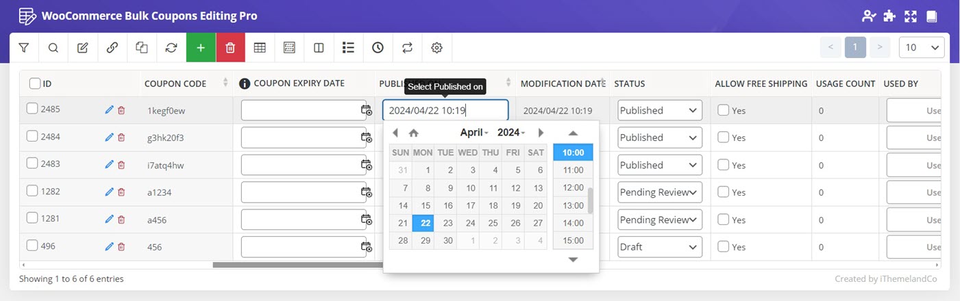Sort by Coupon Code column header
Screen dimensions: 960x301
(186, 83)
